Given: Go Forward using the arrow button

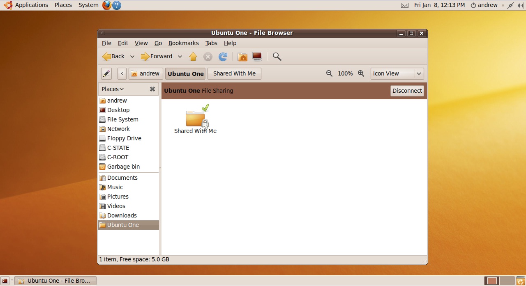Looking at the screenshot, I should (x=157, y=57).
